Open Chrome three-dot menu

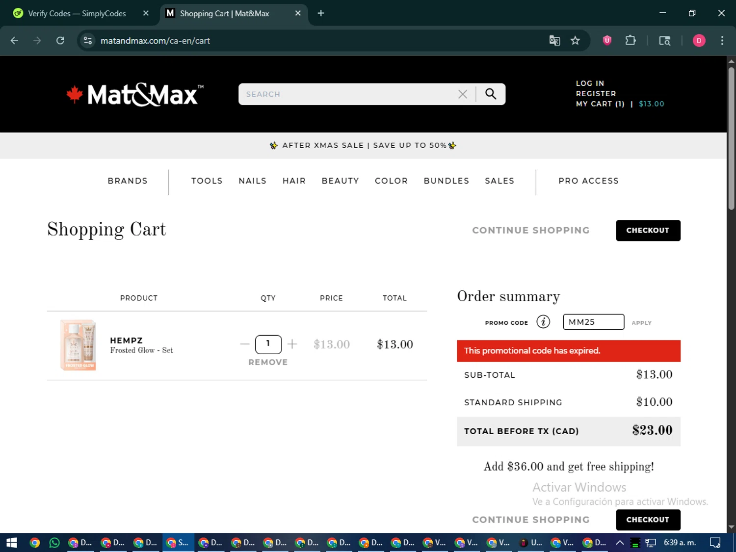click(x=722, y=41)
